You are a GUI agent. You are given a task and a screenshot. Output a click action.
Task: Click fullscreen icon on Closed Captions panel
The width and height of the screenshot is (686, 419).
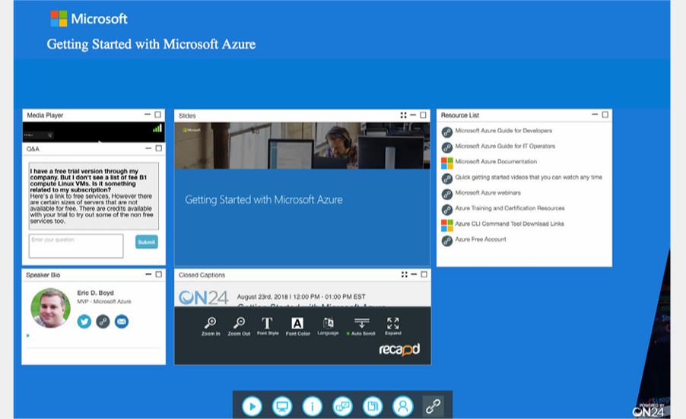click(x=405, y=275)
